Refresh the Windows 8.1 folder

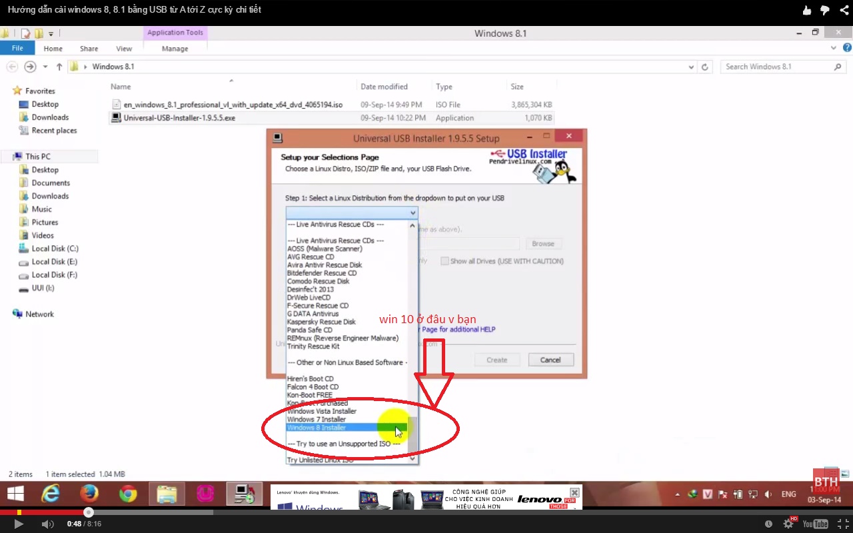(705, 67)
